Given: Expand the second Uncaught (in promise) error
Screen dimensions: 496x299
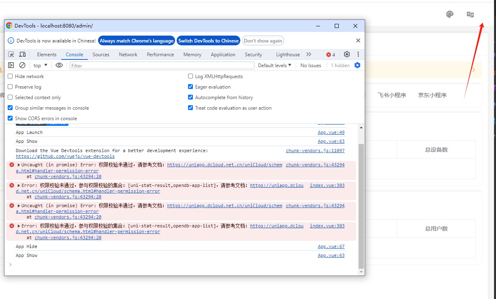Looking at the screenshot, I should 19,206.
